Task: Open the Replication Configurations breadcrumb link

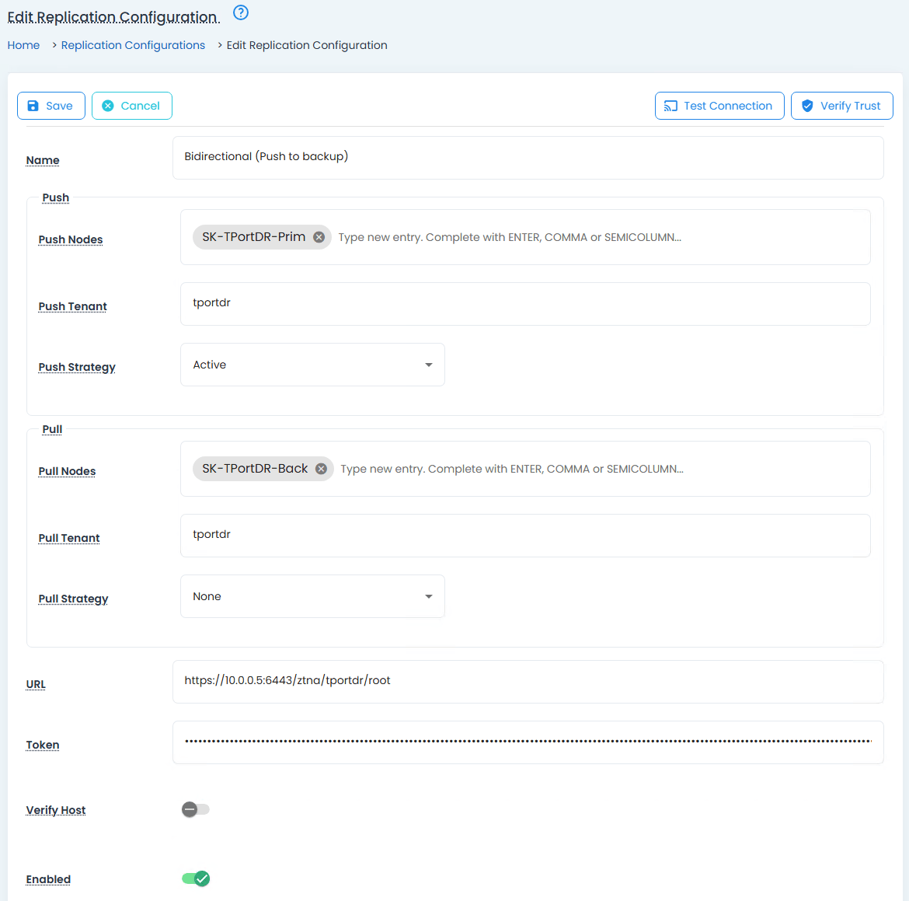Action: click(x=134, y=45)
